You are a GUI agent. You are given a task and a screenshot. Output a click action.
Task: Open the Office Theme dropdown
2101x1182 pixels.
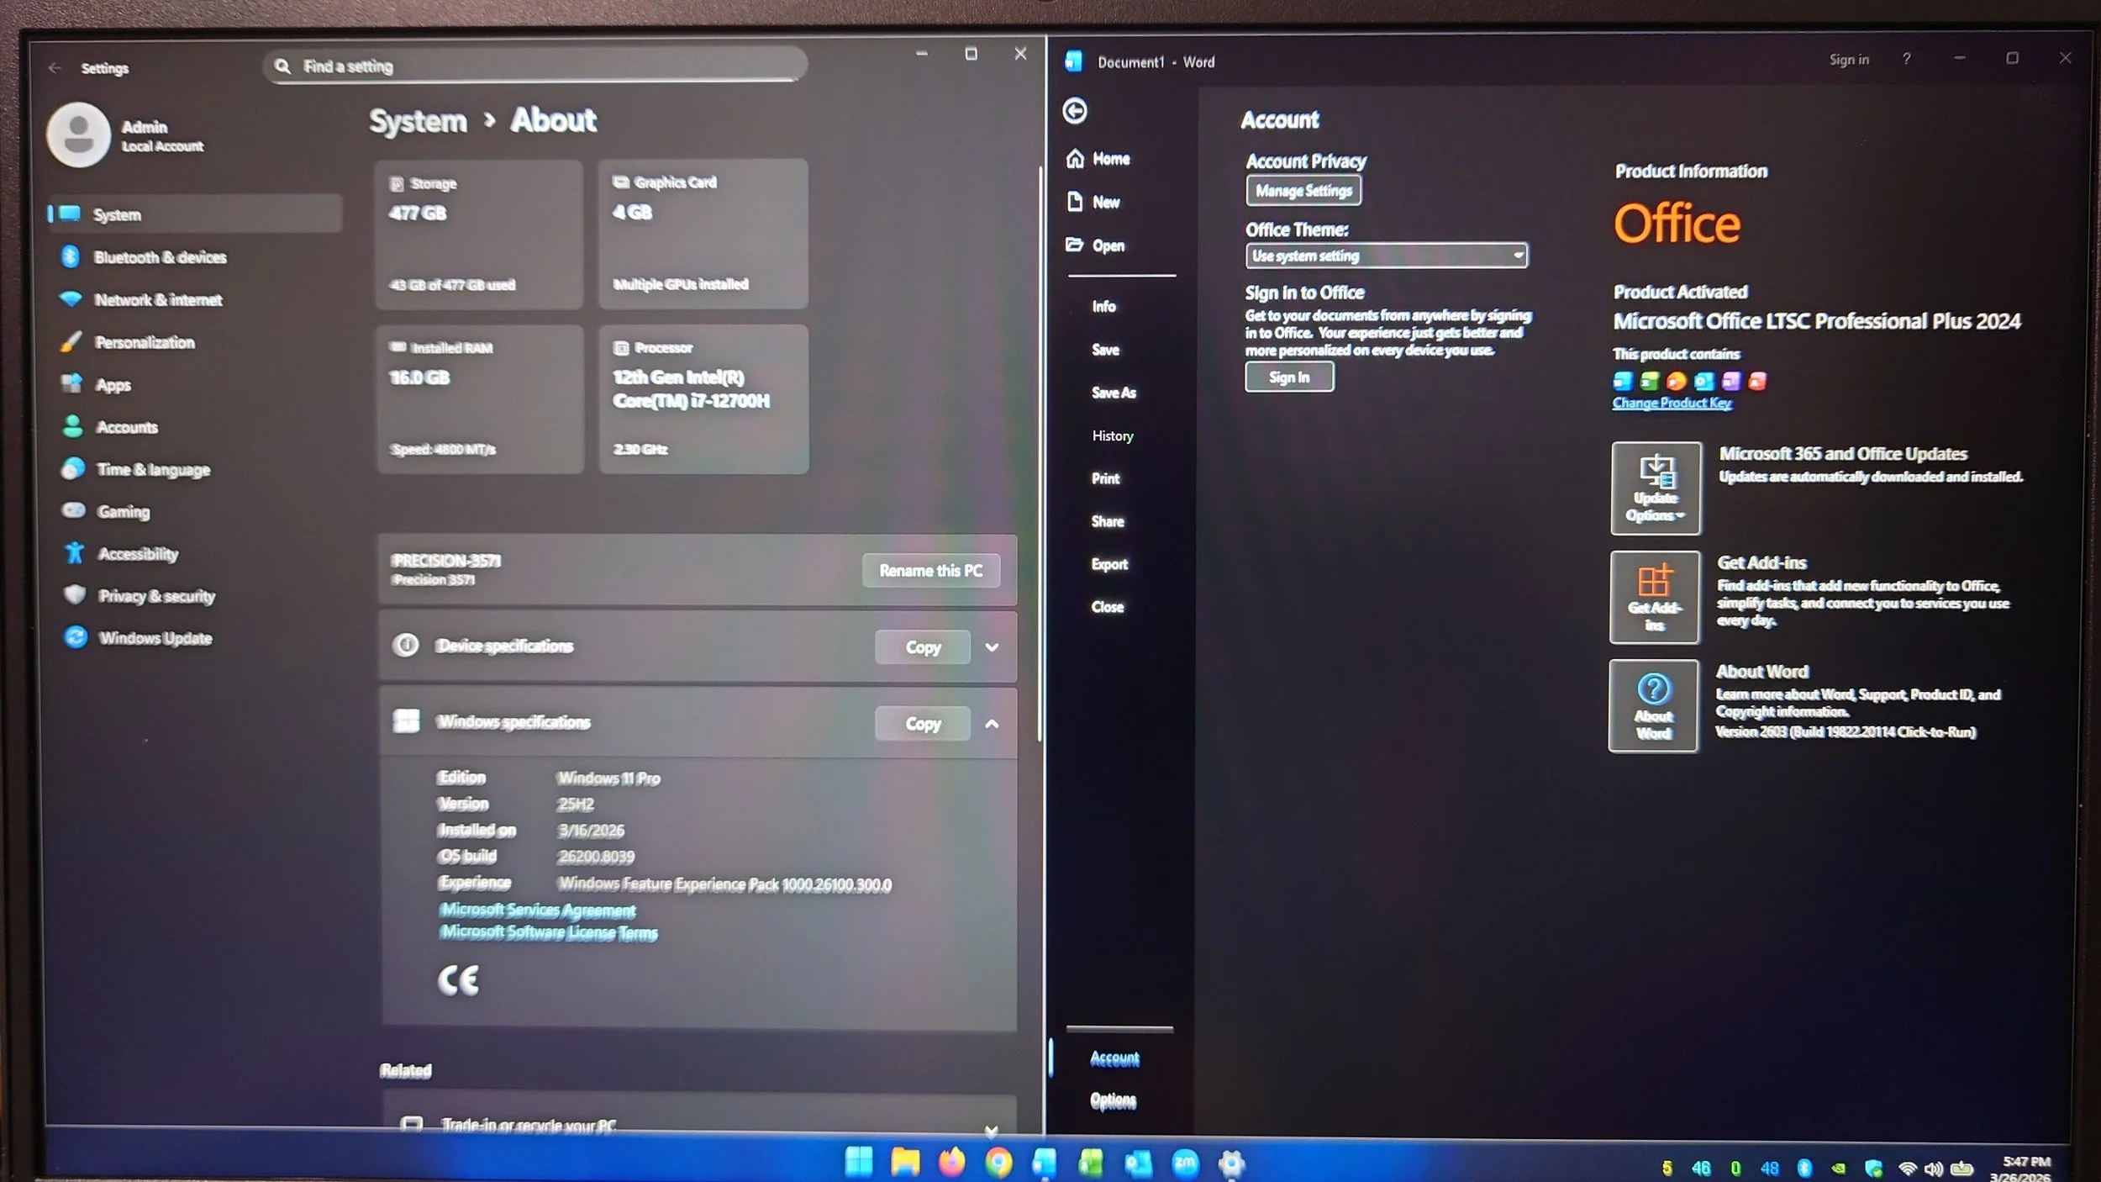[1386, 256]
